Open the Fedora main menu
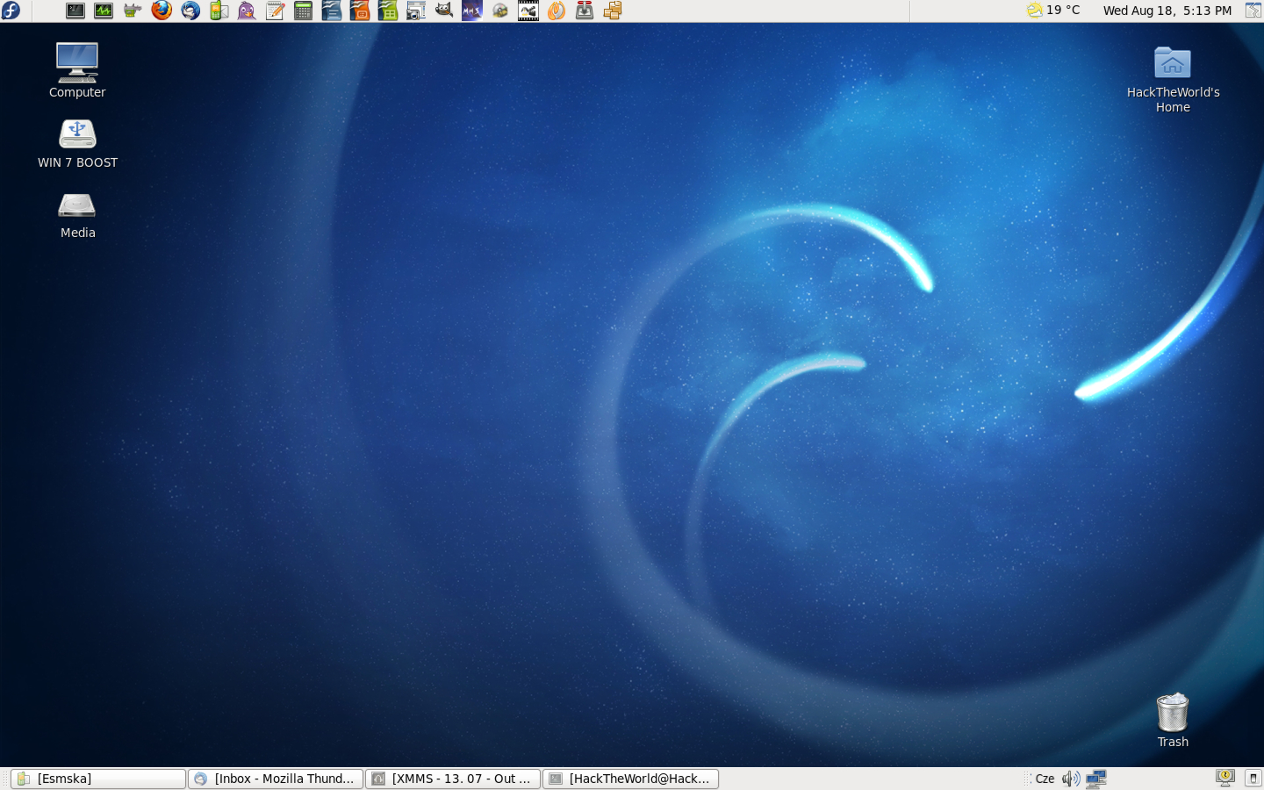 point(11,11)
